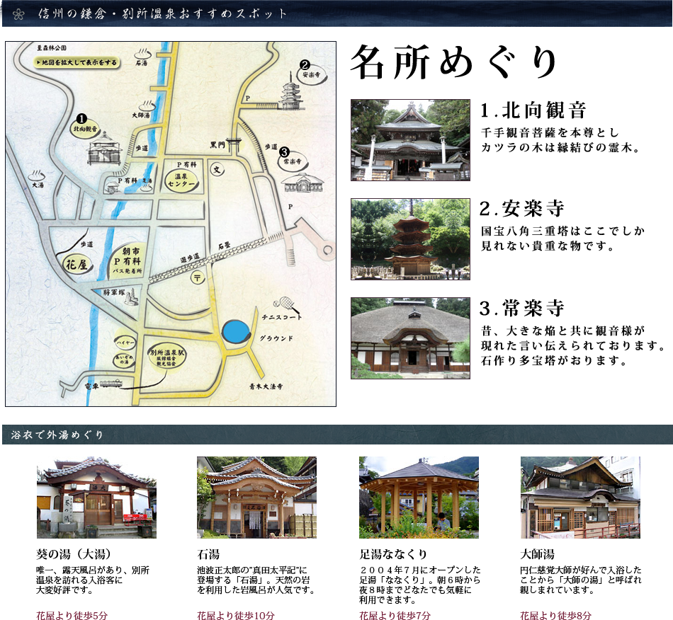Click the 大師湯 title below its photo

coord(538,554)
